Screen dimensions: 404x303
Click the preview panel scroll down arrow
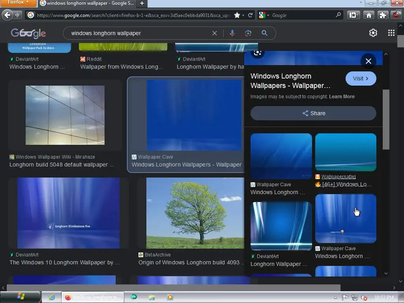point(386,273)
